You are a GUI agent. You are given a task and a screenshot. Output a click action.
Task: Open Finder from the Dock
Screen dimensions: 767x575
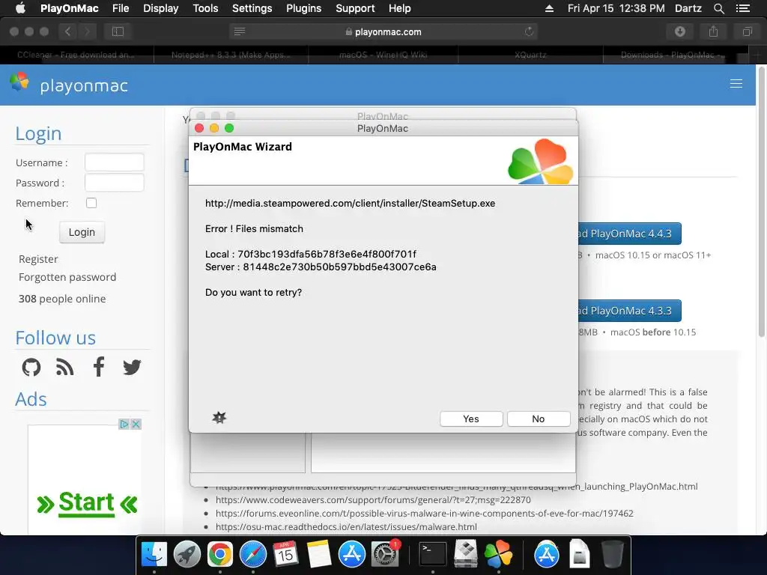click(154, 555)
